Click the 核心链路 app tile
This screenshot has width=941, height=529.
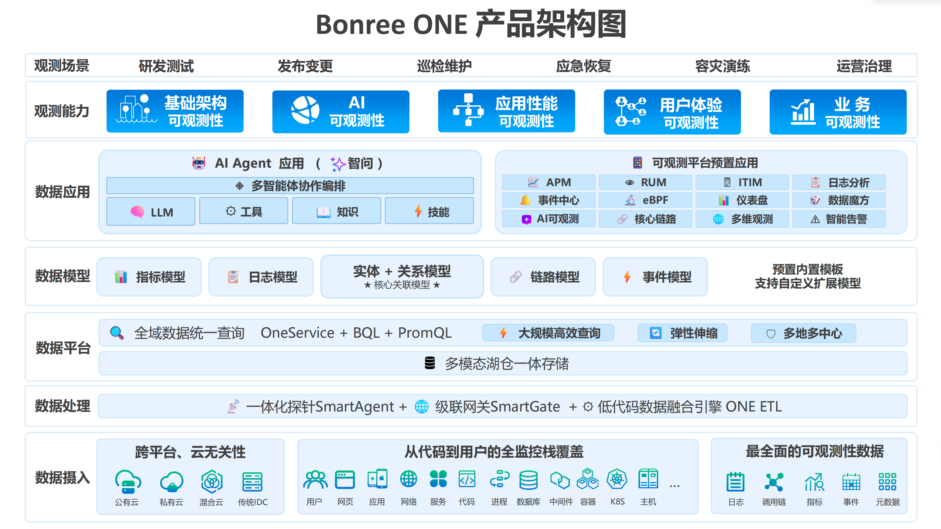click(x=645, y=219)
